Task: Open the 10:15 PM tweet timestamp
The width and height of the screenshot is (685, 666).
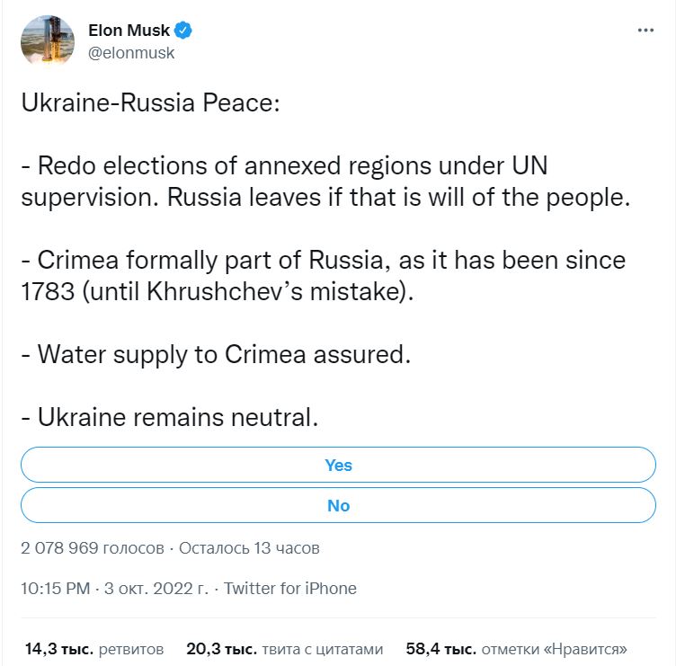Action: click(x=55, y=589)
